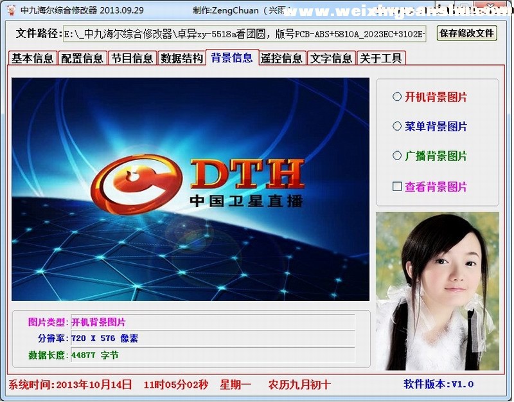Click the 分辨率 field showing 720 X 576

[213, 338]
